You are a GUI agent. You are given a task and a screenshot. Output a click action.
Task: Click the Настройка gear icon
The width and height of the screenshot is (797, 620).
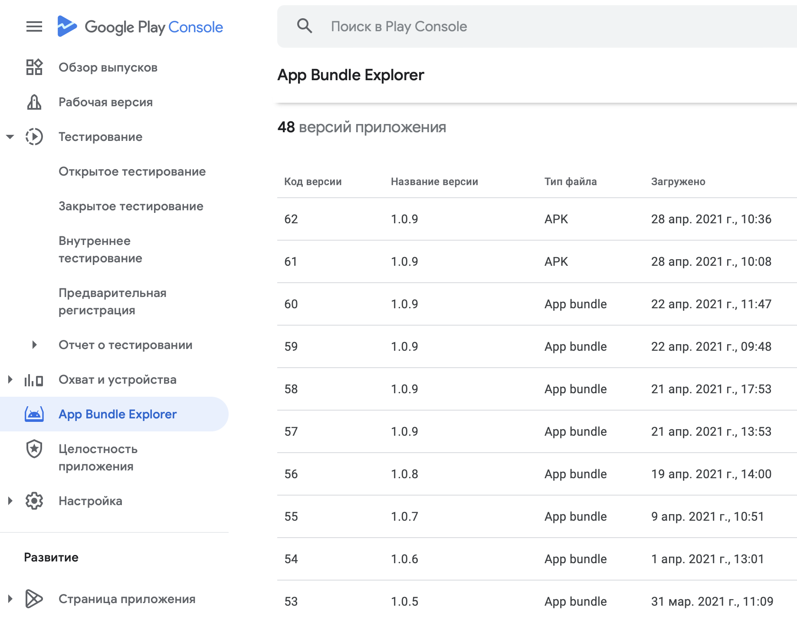pos(34,501)
